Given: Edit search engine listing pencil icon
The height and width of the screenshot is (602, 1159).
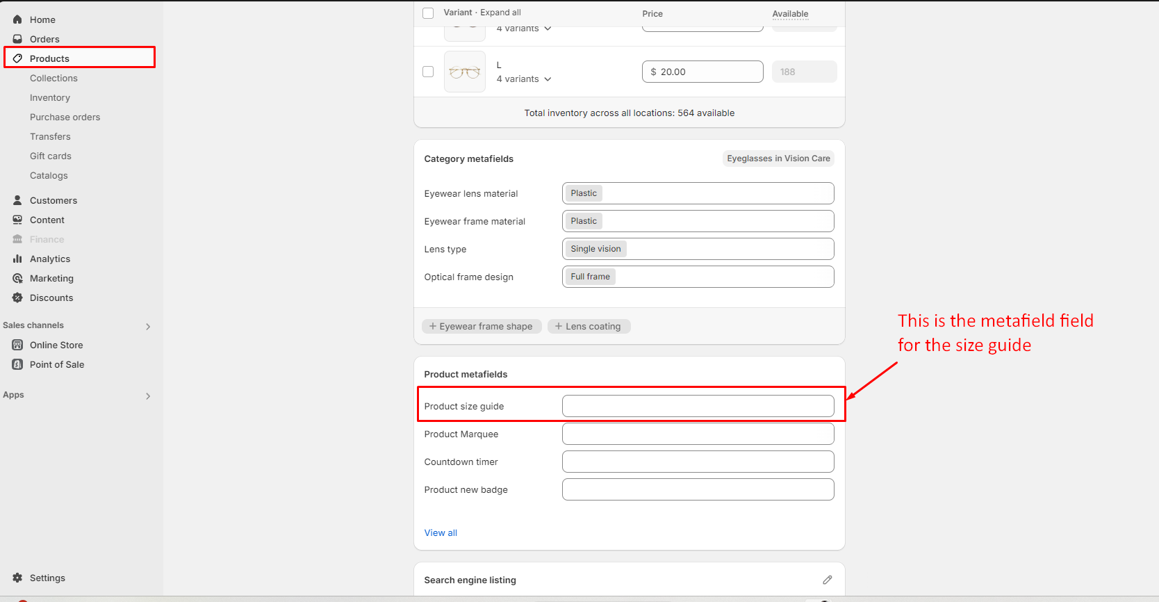Looking at the screenshot, I should (x=827, y=580).
